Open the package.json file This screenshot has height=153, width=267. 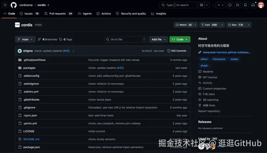coord(32,147)
